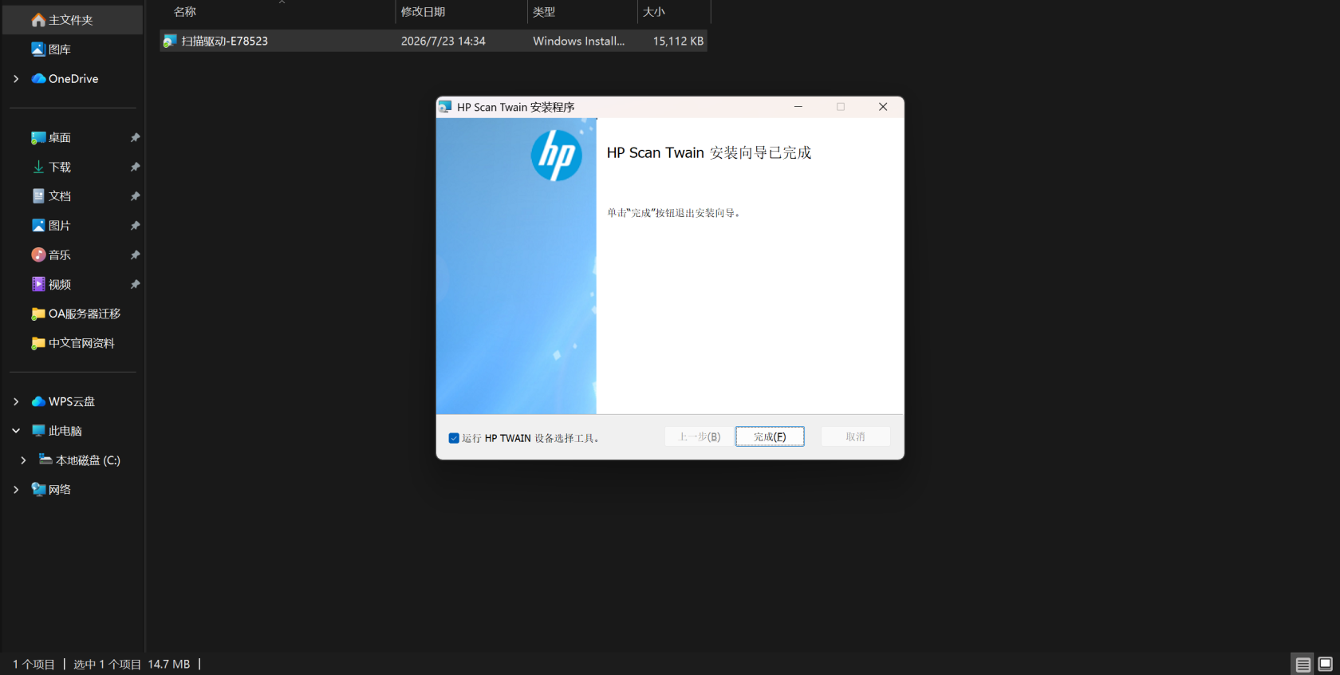Uncheck 运行 HP TWAIN 设备选择工具 checkbox

point(454,438)
